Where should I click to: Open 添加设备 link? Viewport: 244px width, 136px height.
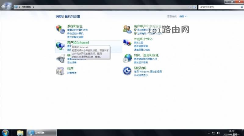click(72, 63)
